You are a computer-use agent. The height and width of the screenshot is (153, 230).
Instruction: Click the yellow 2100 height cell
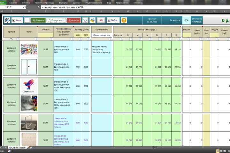(x=86, y=35)
